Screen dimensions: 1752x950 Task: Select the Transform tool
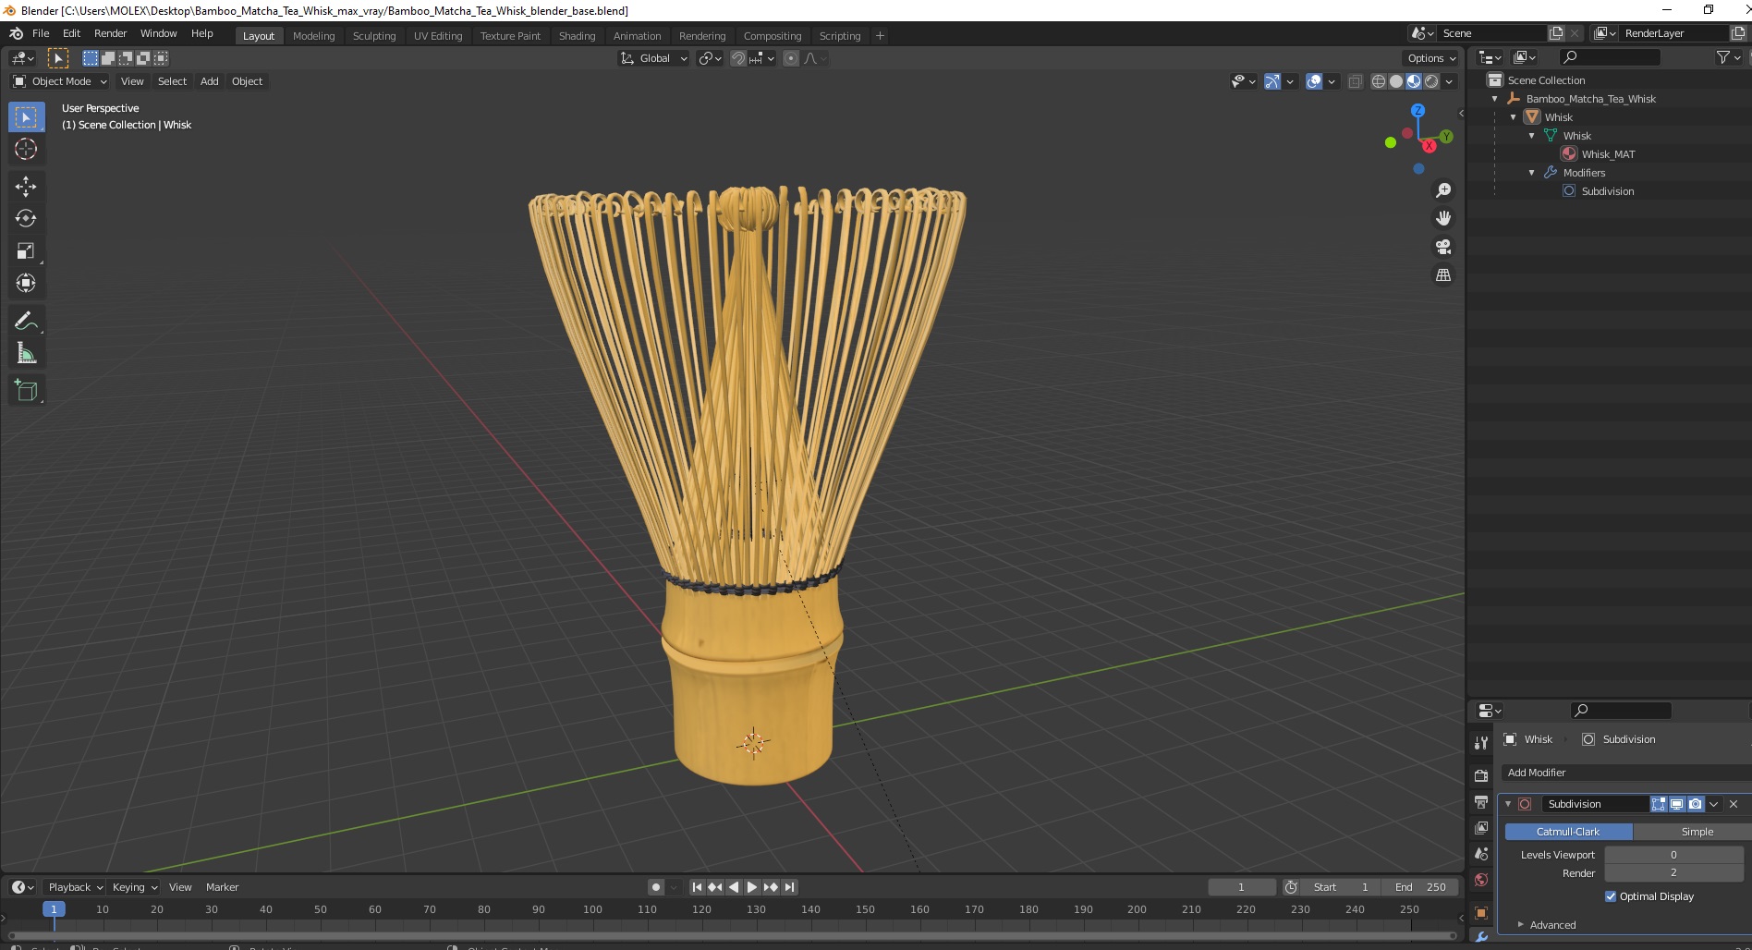26,284
